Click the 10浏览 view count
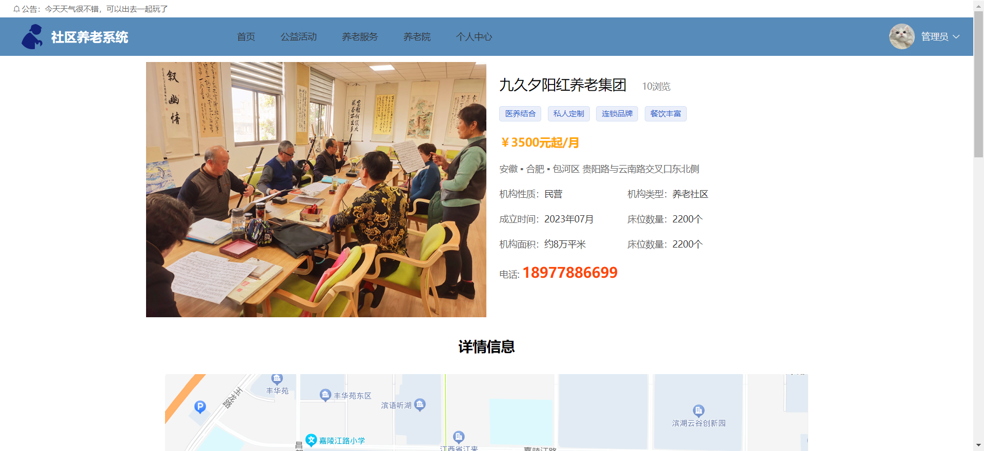The width and height of the screenshot is (984, 451). pyautogui.click(x=656, y=87)
